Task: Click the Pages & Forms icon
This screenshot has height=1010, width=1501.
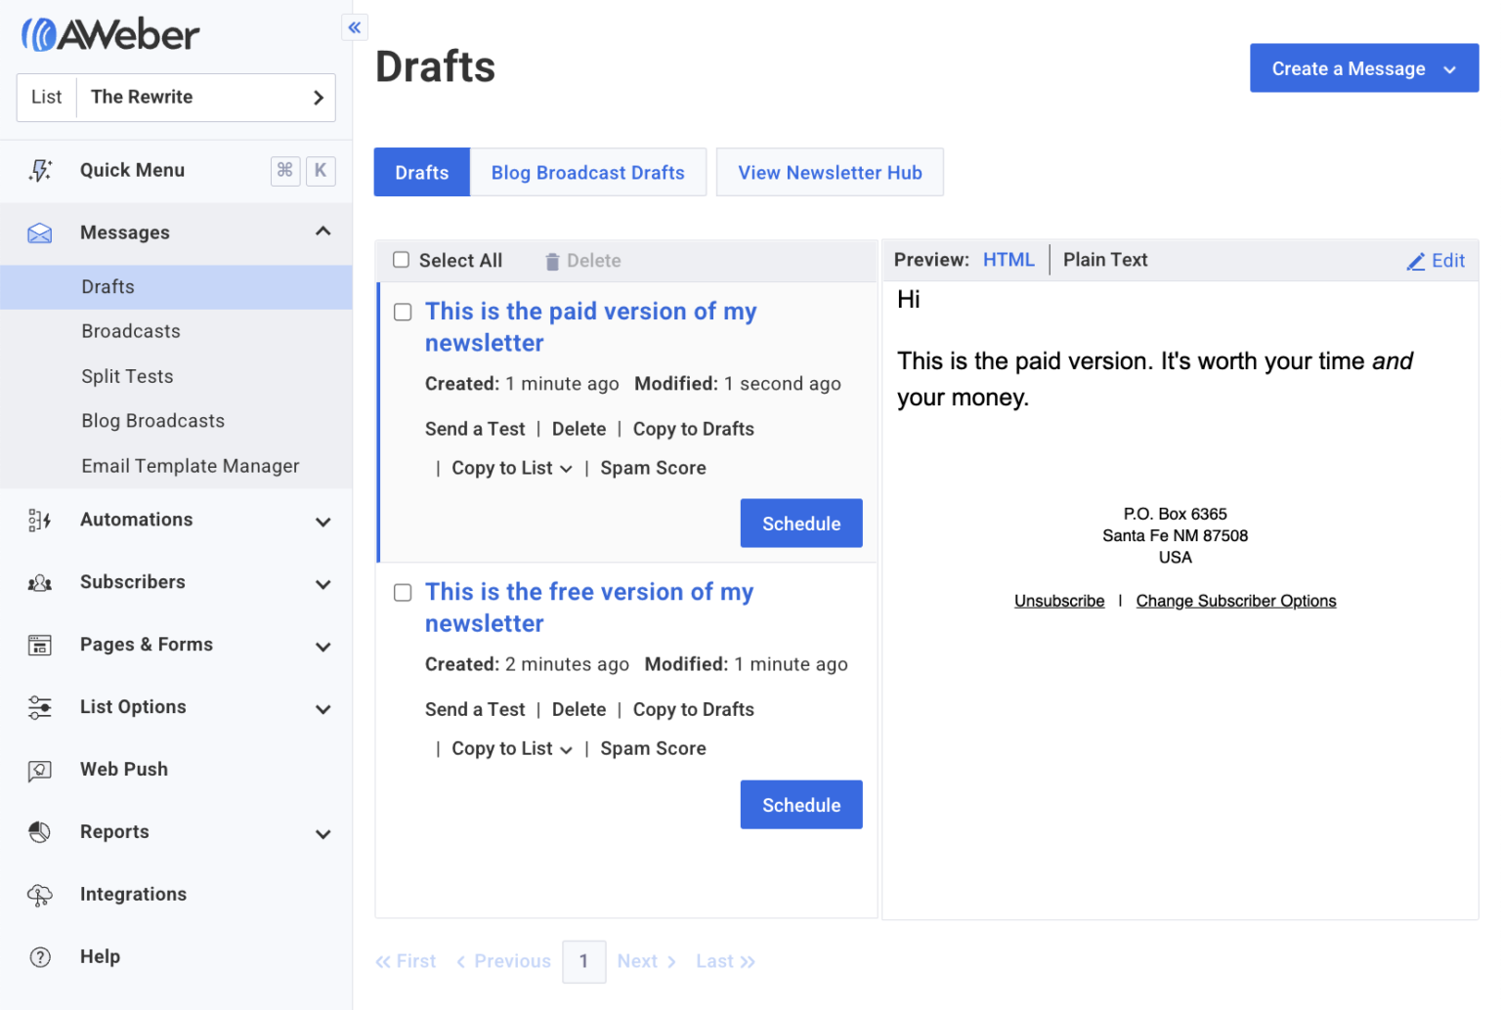Action: (x=40, y=645)
